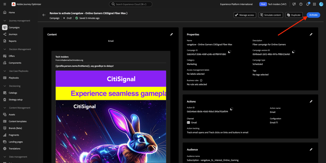Collapse the Decision Management sidebar section

pyautogui.click(x=5, y=49)
